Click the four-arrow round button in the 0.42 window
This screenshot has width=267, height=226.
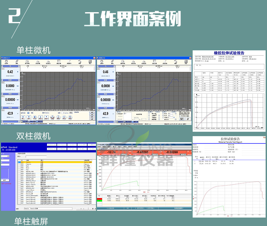point(52,118)
